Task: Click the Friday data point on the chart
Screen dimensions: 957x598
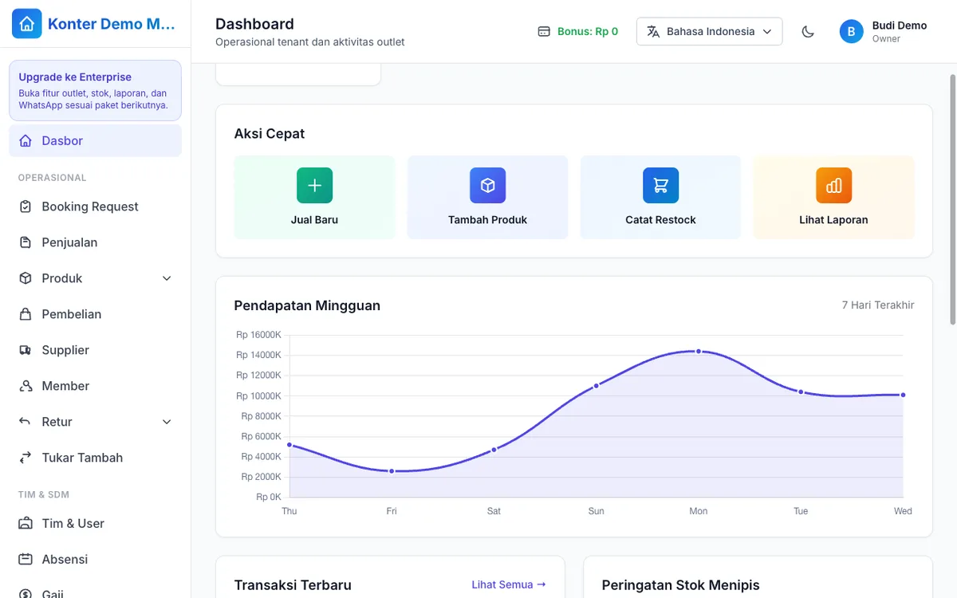Action: 392,471
